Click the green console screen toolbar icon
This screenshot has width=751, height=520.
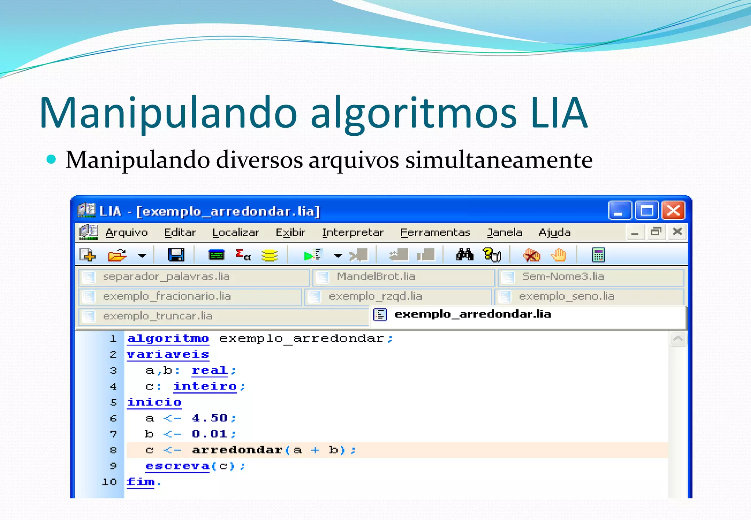pos(216,255)
